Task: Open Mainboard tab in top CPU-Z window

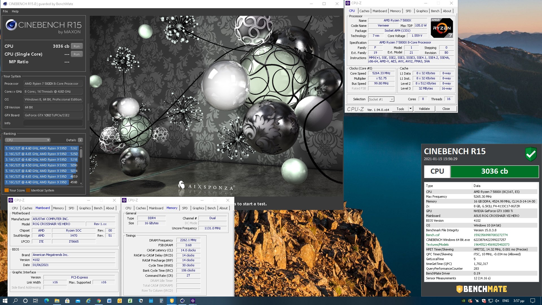Action: pyautogui.click(x=380, y=11)
